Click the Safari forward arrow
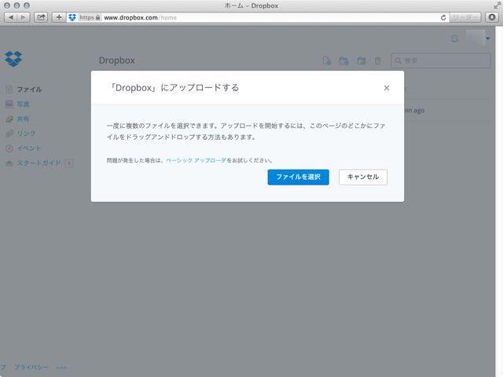The image size is (503, 377). point(24,17)
